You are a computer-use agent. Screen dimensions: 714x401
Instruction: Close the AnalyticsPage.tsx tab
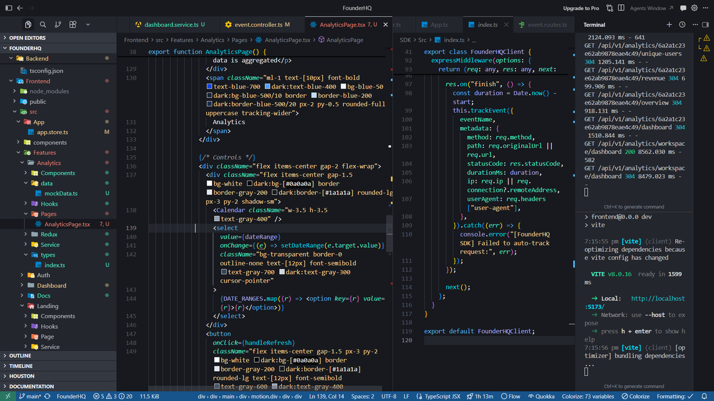385,24
